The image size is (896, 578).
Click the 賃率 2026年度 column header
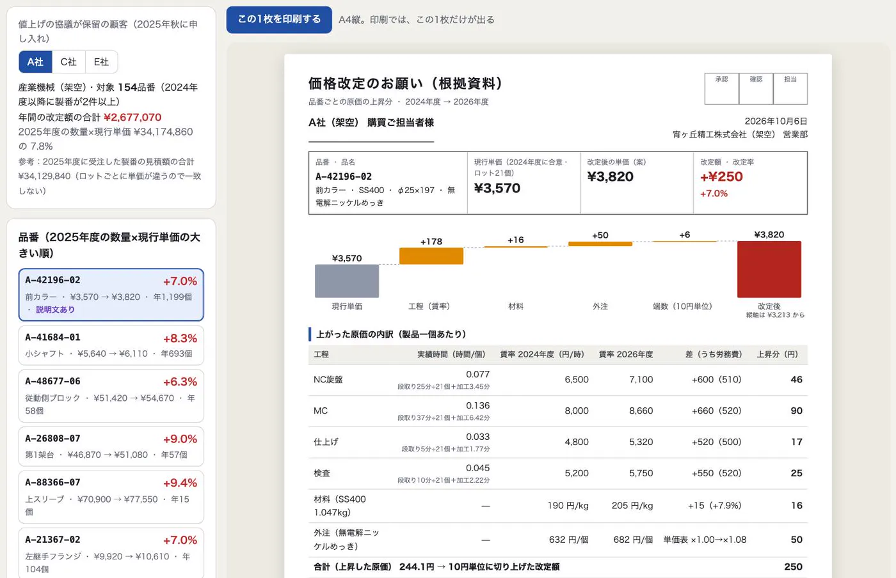pos(626,354)
